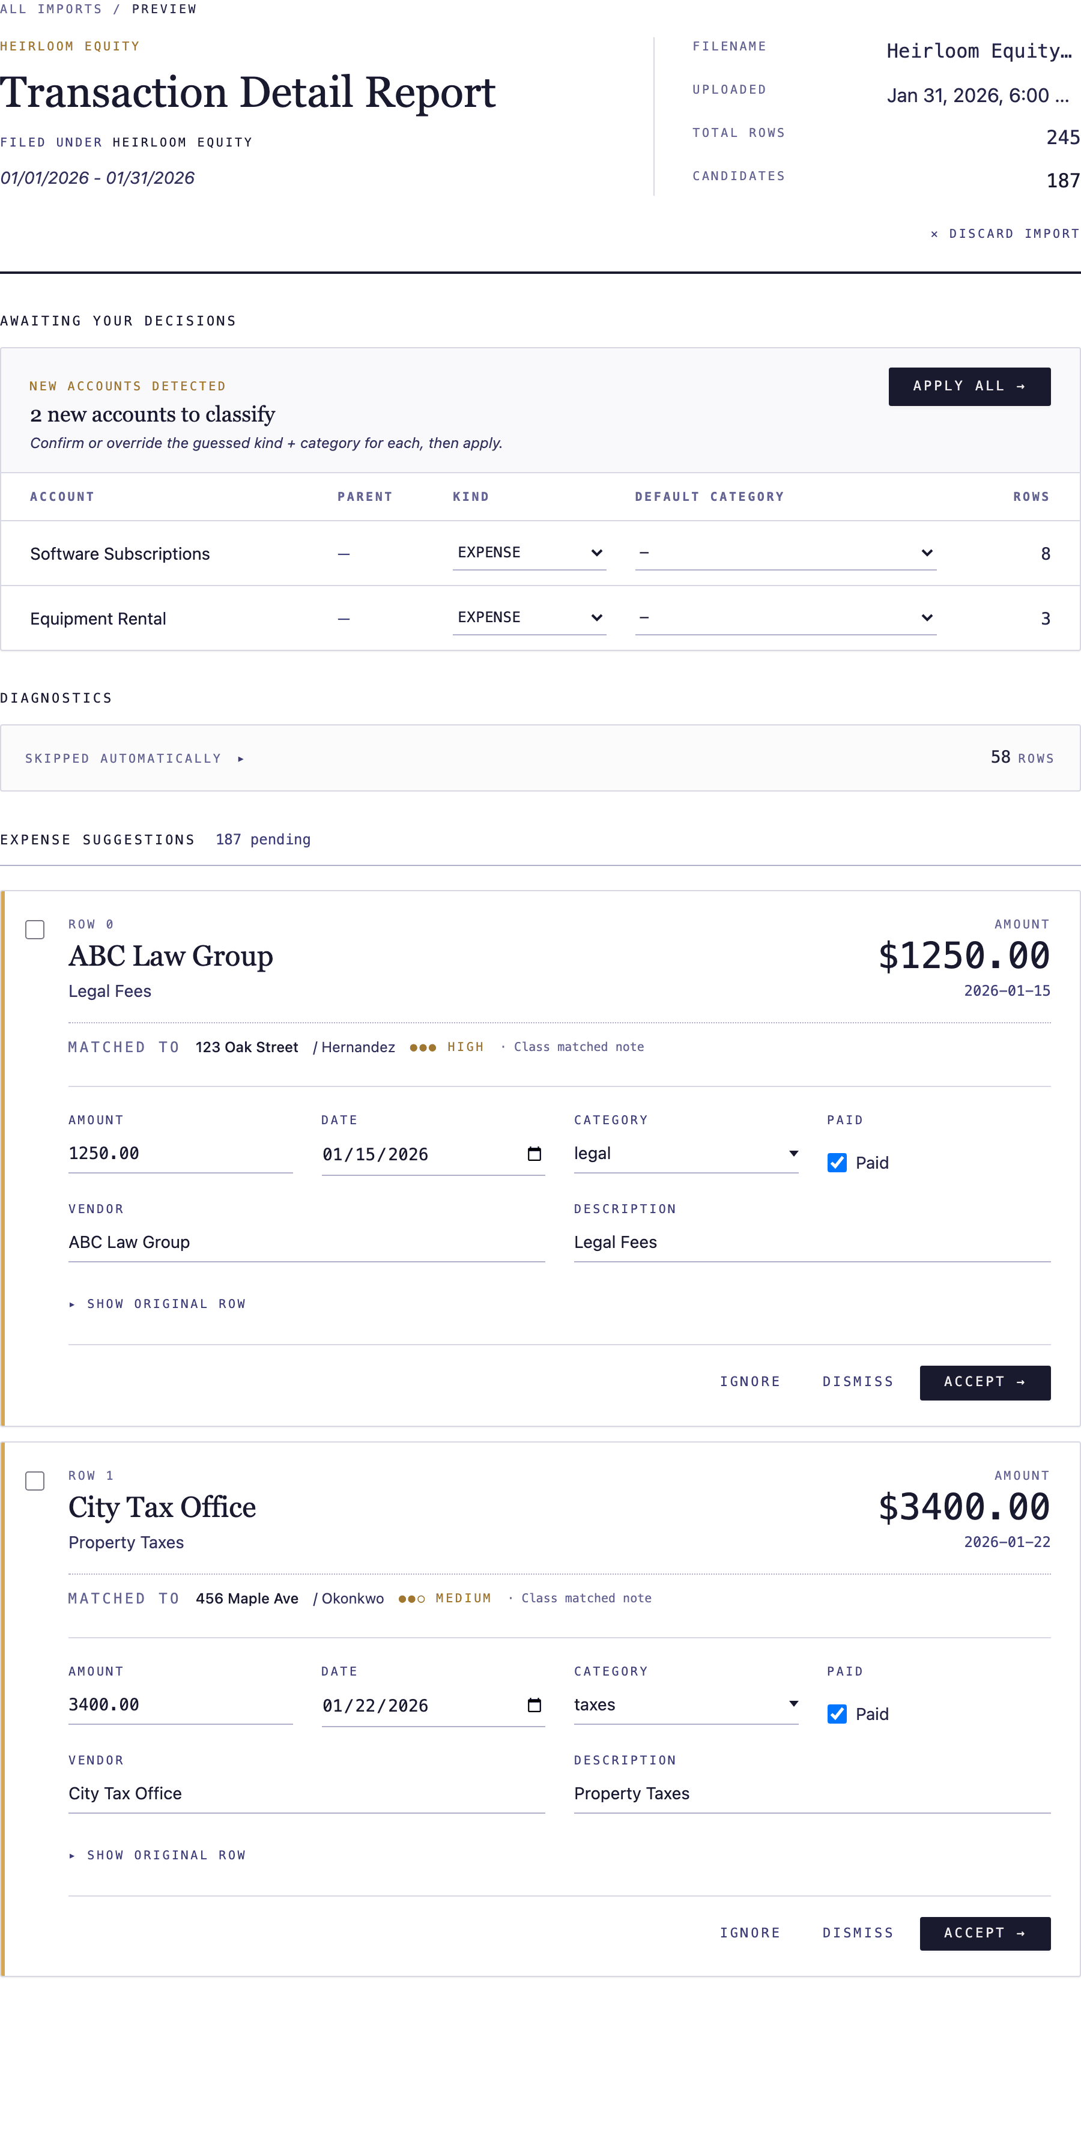
Task: Click the amount field showing 1250.00
Action: tap(180, 1154)
